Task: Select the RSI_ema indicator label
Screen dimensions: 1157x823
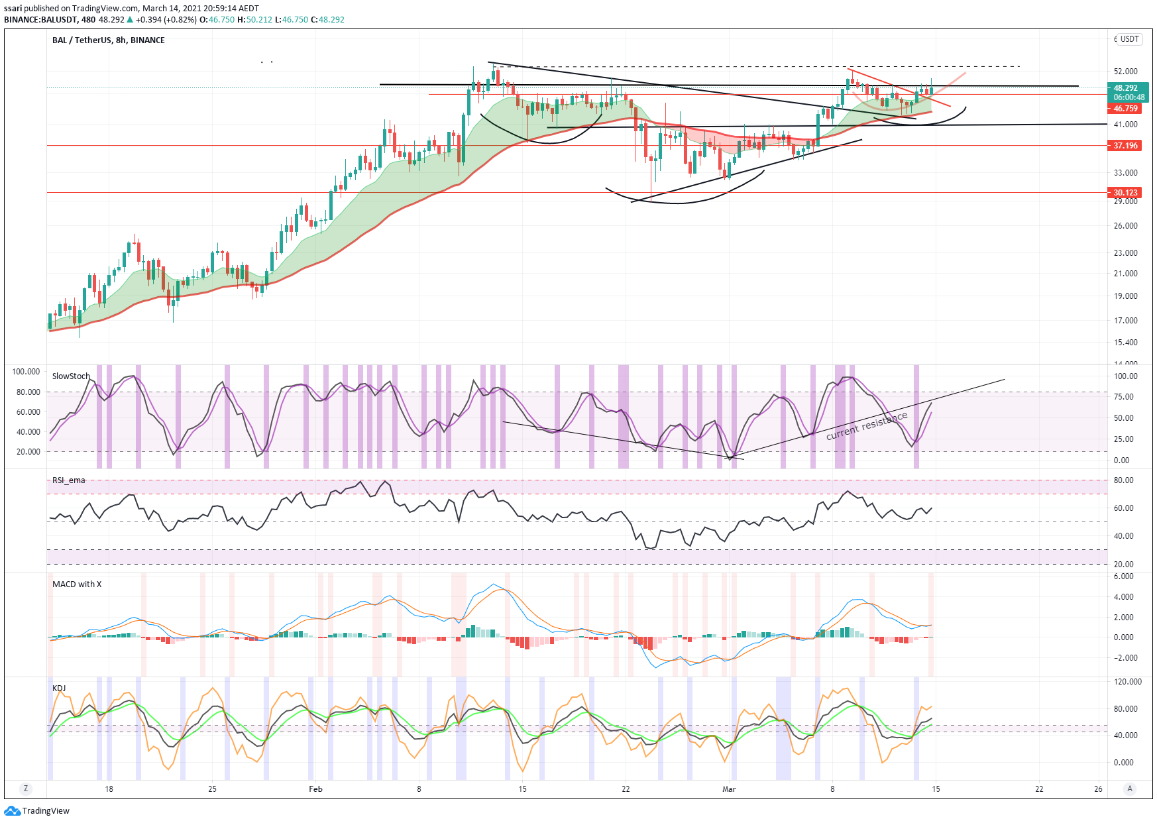Action: (x=69, y=480)
